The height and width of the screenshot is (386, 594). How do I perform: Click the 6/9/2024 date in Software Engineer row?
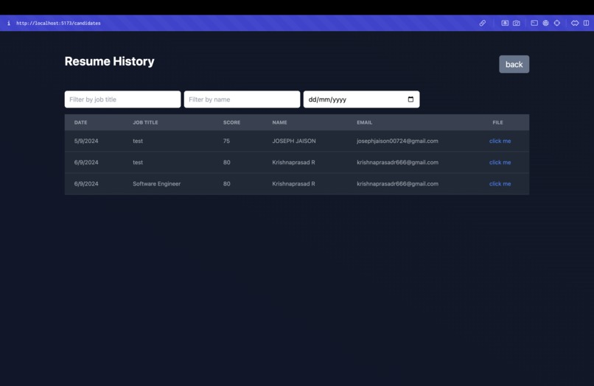click(x=86, y=183)
